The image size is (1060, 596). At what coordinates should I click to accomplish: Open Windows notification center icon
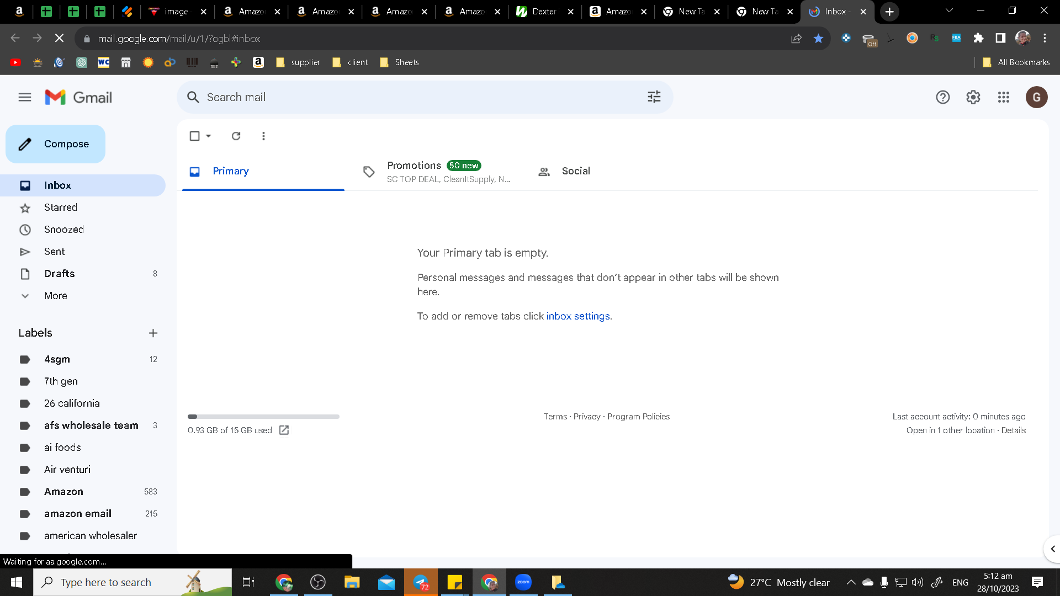pos(1037,582)
